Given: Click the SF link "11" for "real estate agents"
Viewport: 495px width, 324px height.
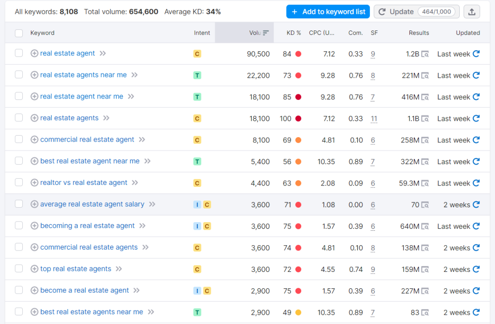Looking at the screenshot, I should tap(373, 118).
